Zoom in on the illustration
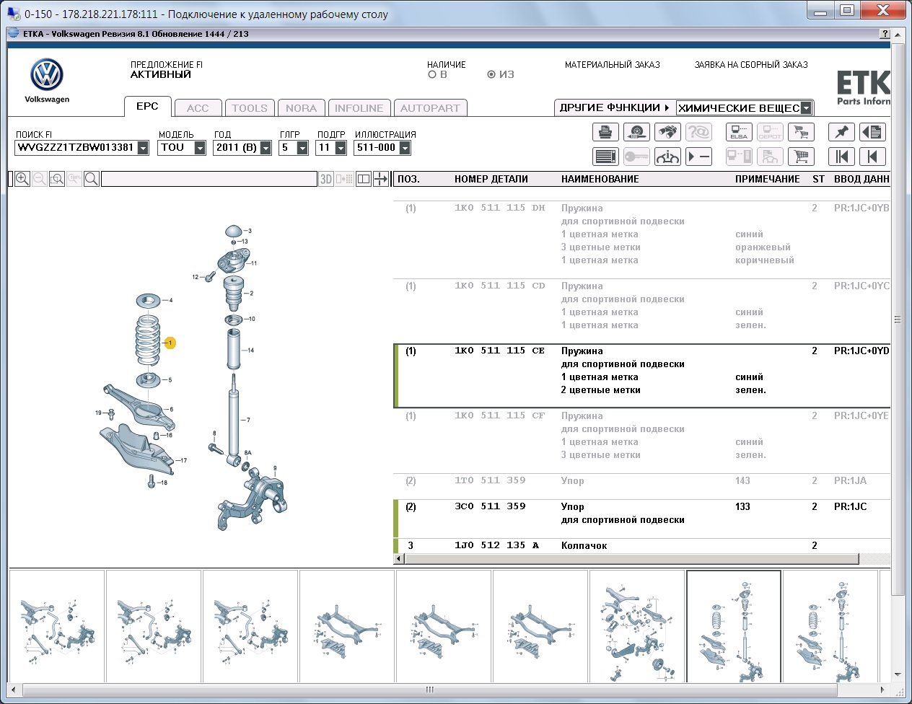 coord(22,179)
